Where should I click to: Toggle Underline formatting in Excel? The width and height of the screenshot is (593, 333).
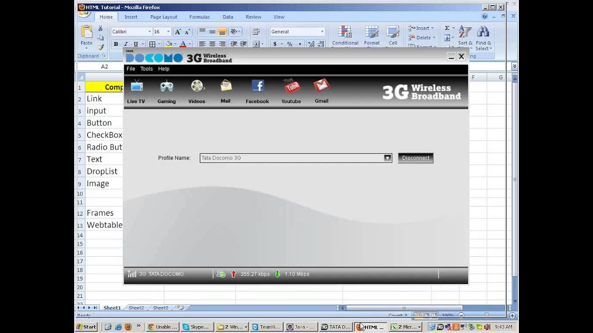[136, 44]
